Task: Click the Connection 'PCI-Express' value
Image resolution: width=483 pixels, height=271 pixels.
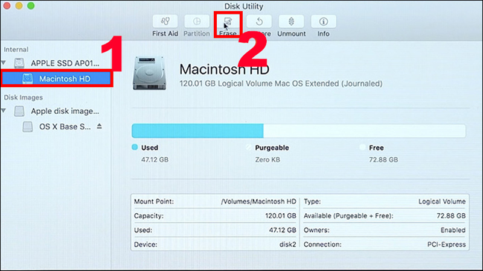Action: 446,245
